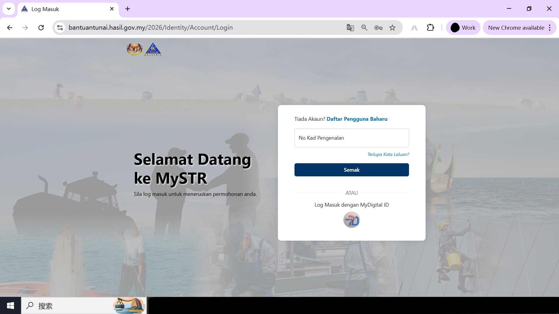The width and height of the screenshot is (559, 314).
Task: Click the Tiada Akaun? text
Action: 310,119
